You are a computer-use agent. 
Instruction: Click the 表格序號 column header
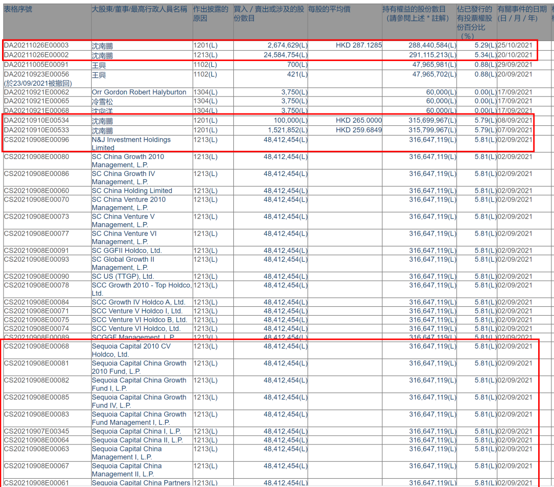[x=18, y=10]
